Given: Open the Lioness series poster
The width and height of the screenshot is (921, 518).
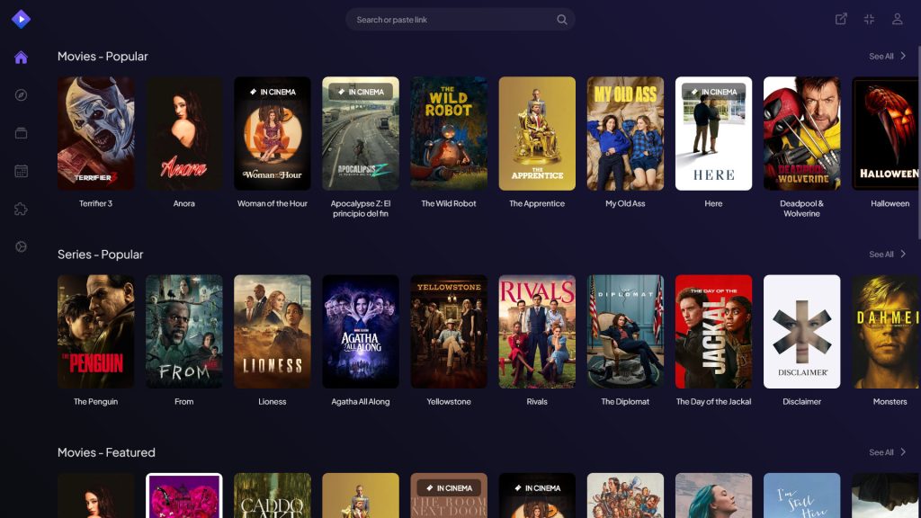Looking at the screenshot, I should pos(273,331).
